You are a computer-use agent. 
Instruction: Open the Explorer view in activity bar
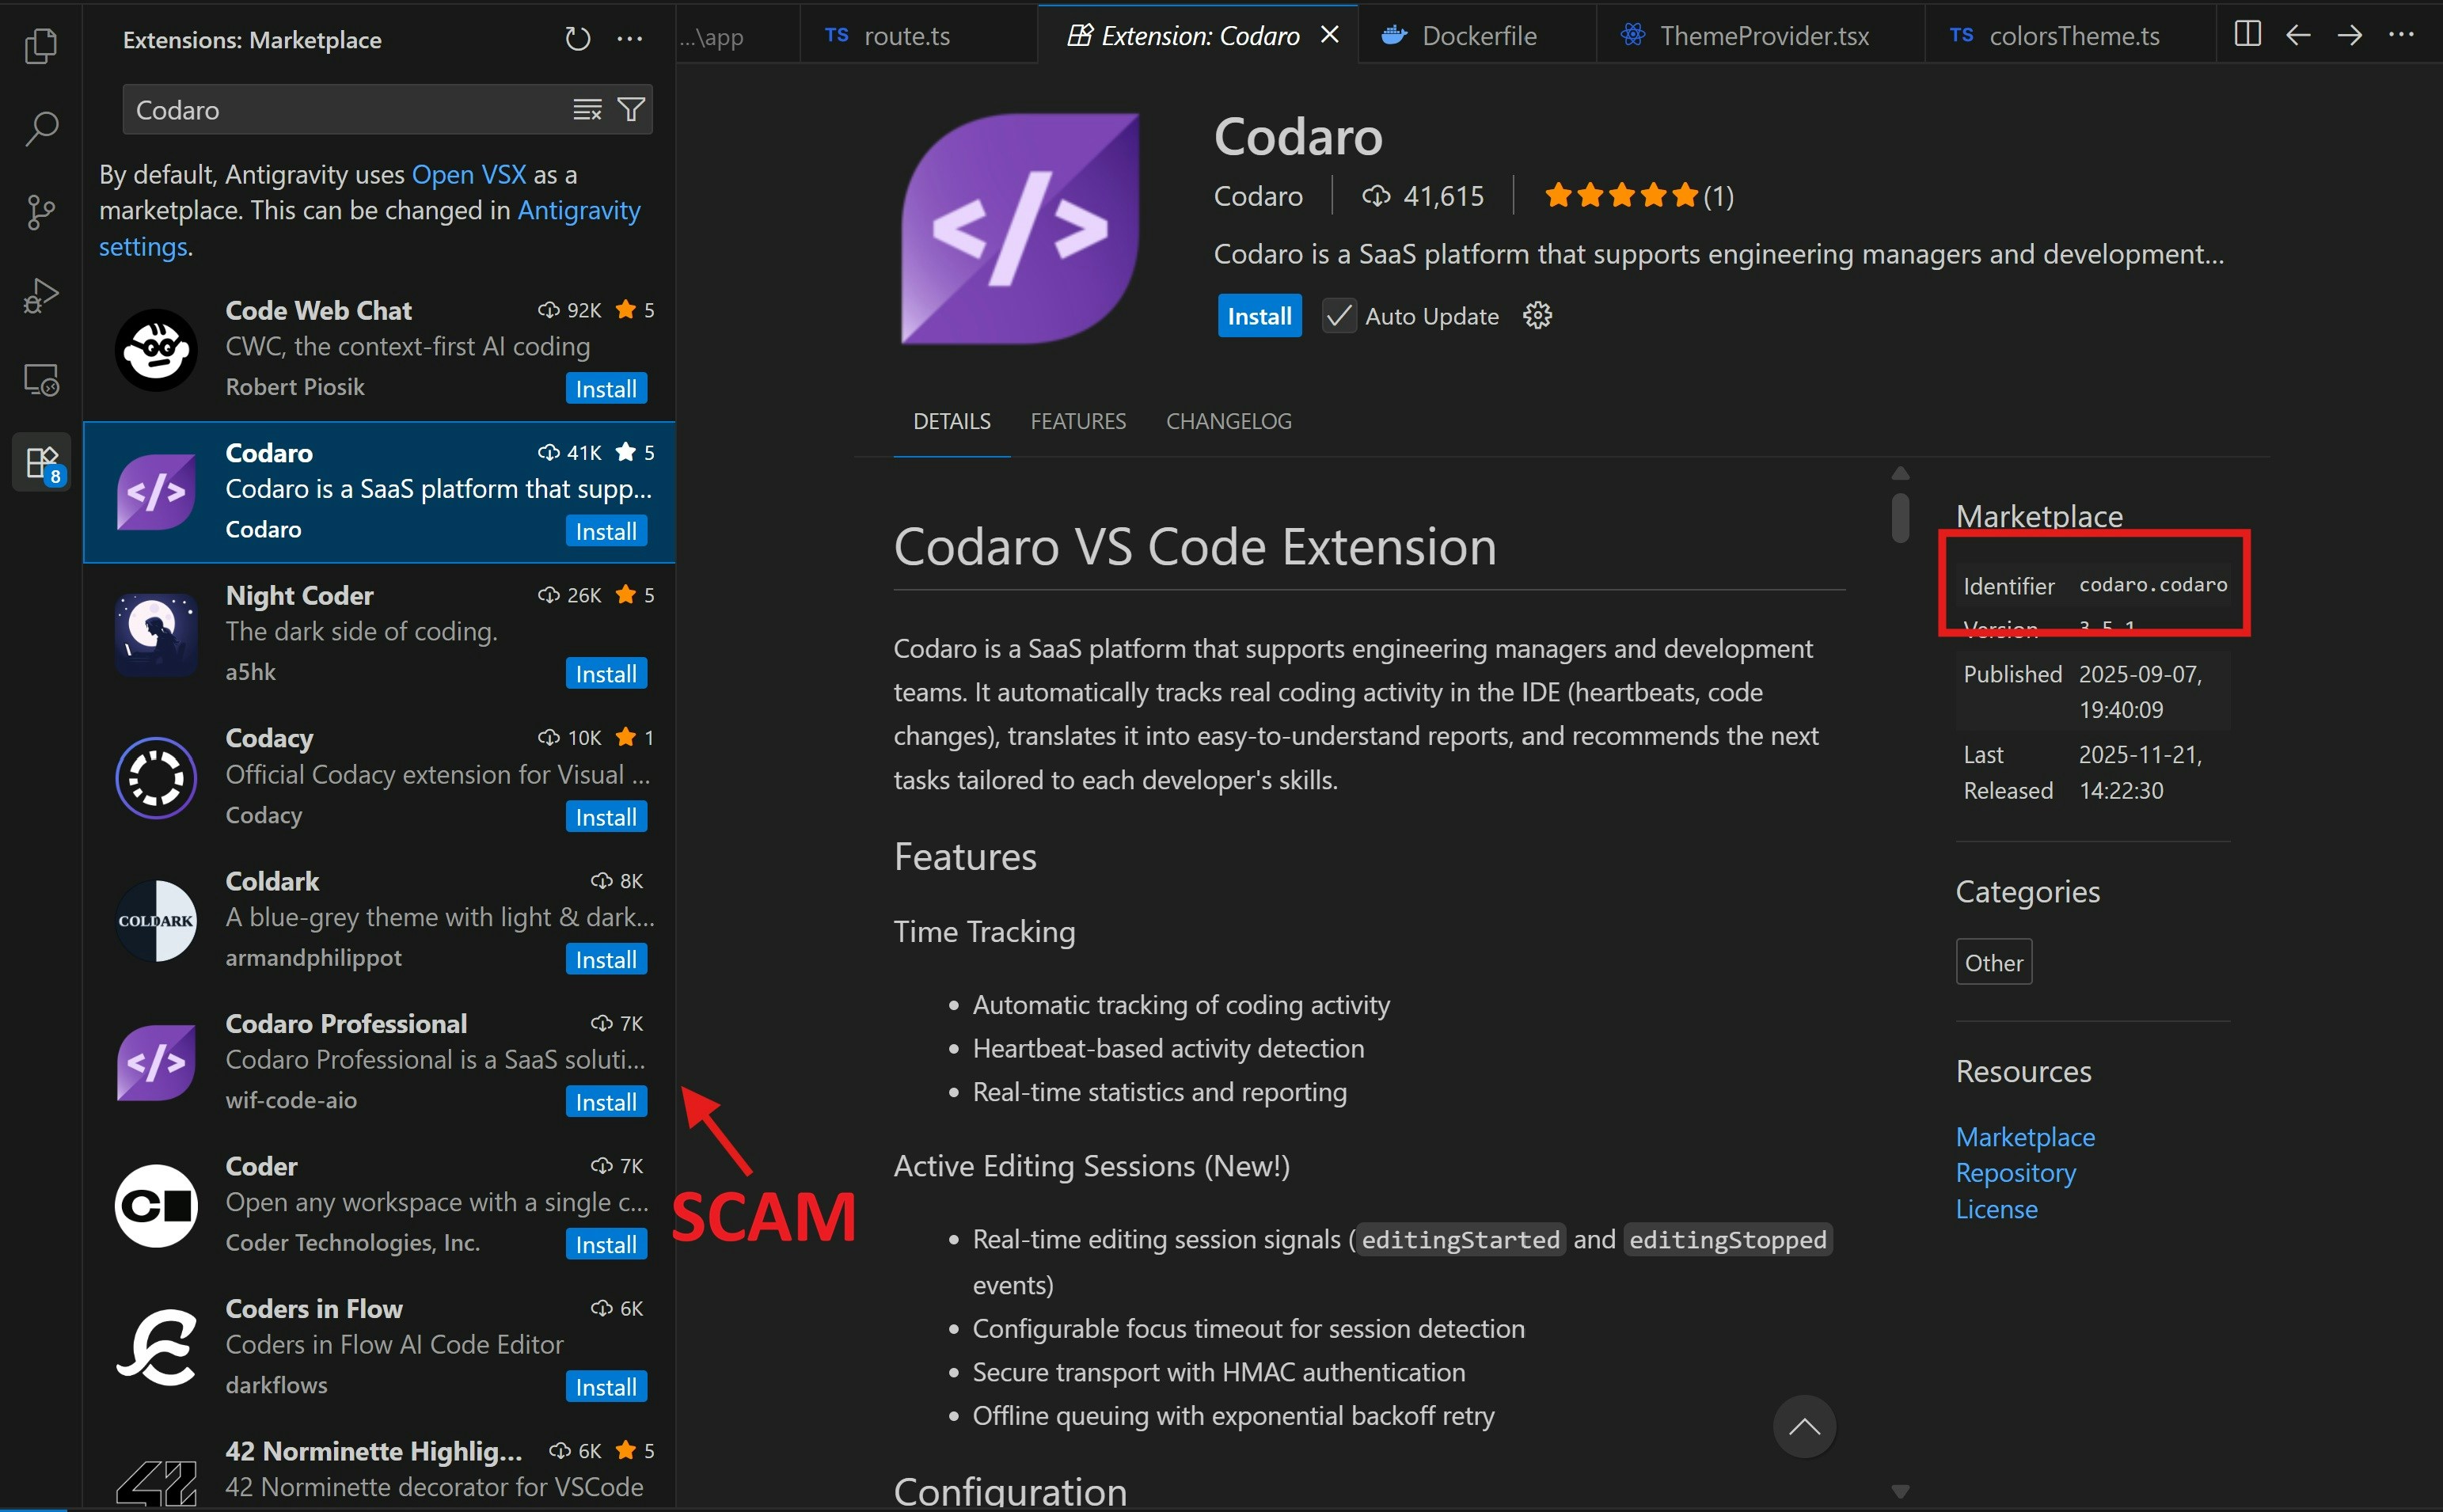(x=40, y=45)
